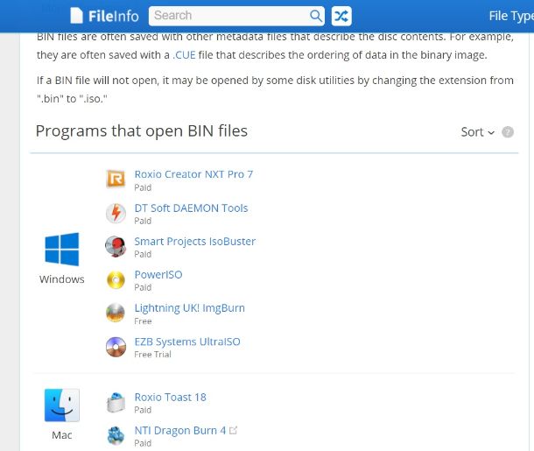Click the random shuffle file button
This screenshot has width=534, height=451.
(x=341, y=16)
